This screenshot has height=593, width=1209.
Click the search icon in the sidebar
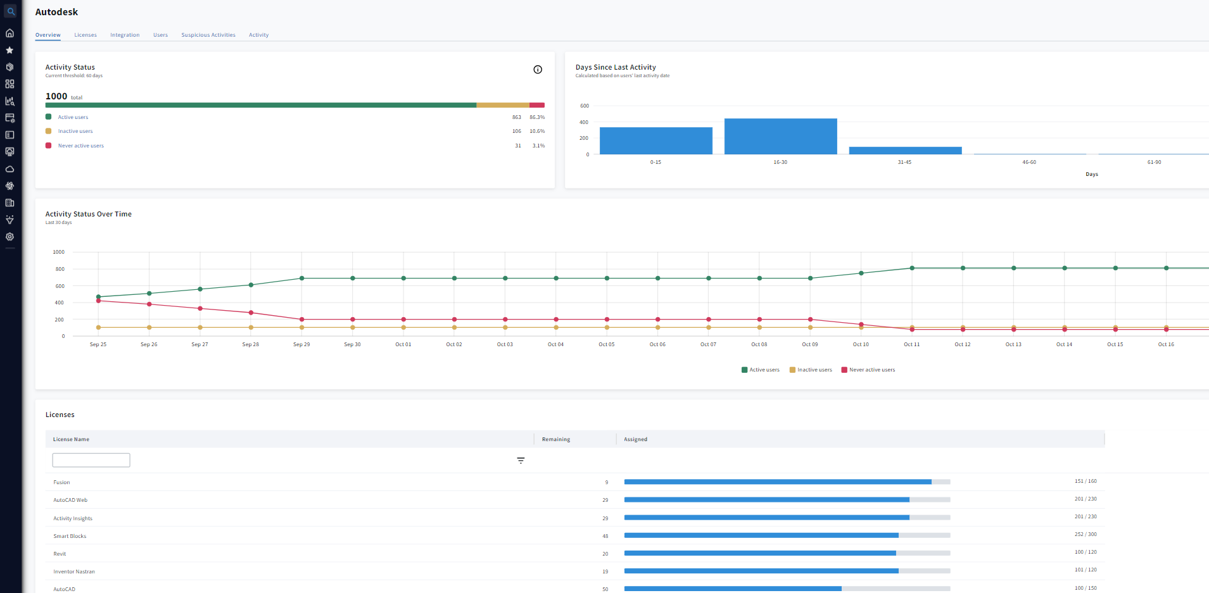[x=10, y=11]
